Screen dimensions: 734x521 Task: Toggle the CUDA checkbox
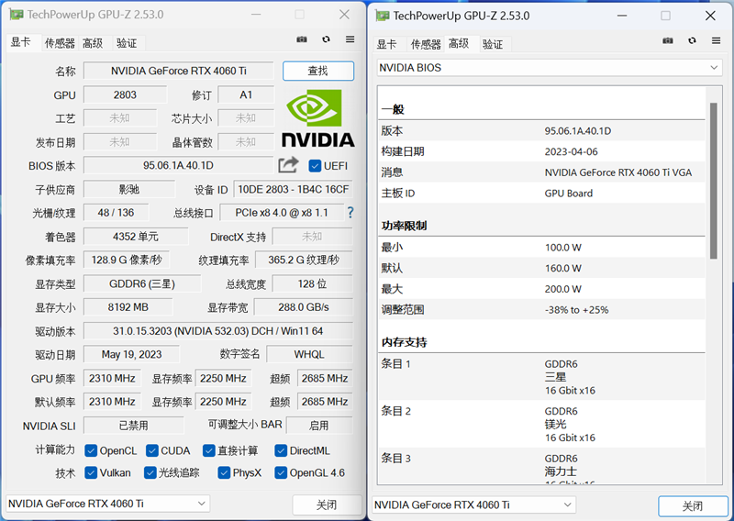point(152,450)
